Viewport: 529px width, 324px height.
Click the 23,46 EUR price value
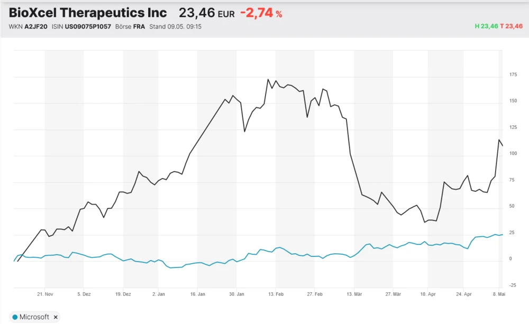click(x=206, y=13)
